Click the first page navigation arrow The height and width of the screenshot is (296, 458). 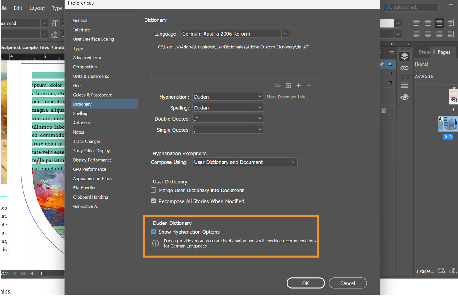coord(23,273)
